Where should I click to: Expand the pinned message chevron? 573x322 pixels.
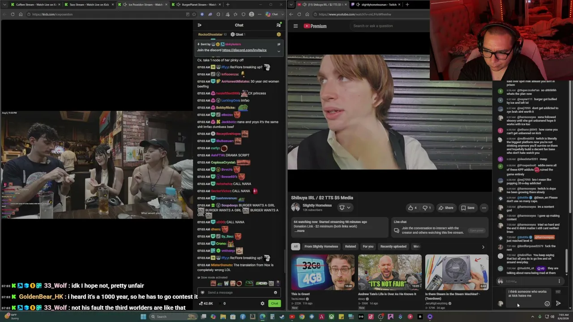278,51
